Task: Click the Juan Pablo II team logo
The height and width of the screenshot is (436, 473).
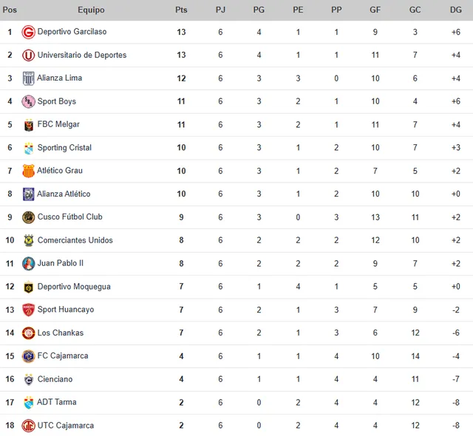Action: tap(28, 264)
